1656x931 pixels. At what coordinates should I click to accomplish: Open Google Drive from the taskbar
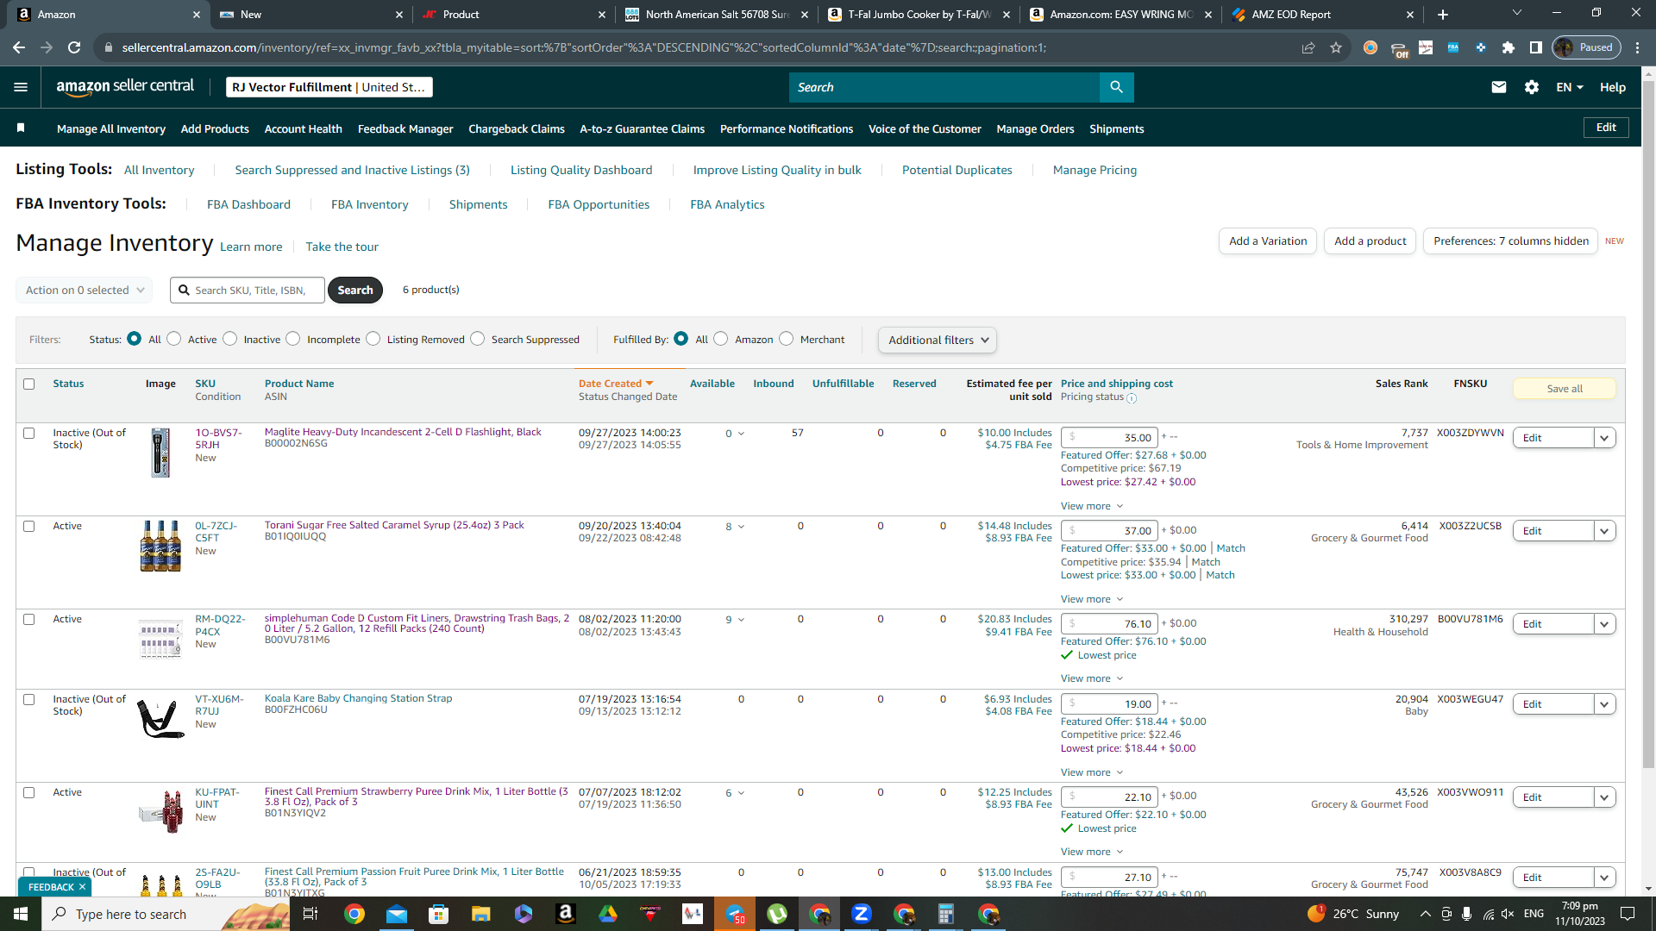[x=608, y=914]
